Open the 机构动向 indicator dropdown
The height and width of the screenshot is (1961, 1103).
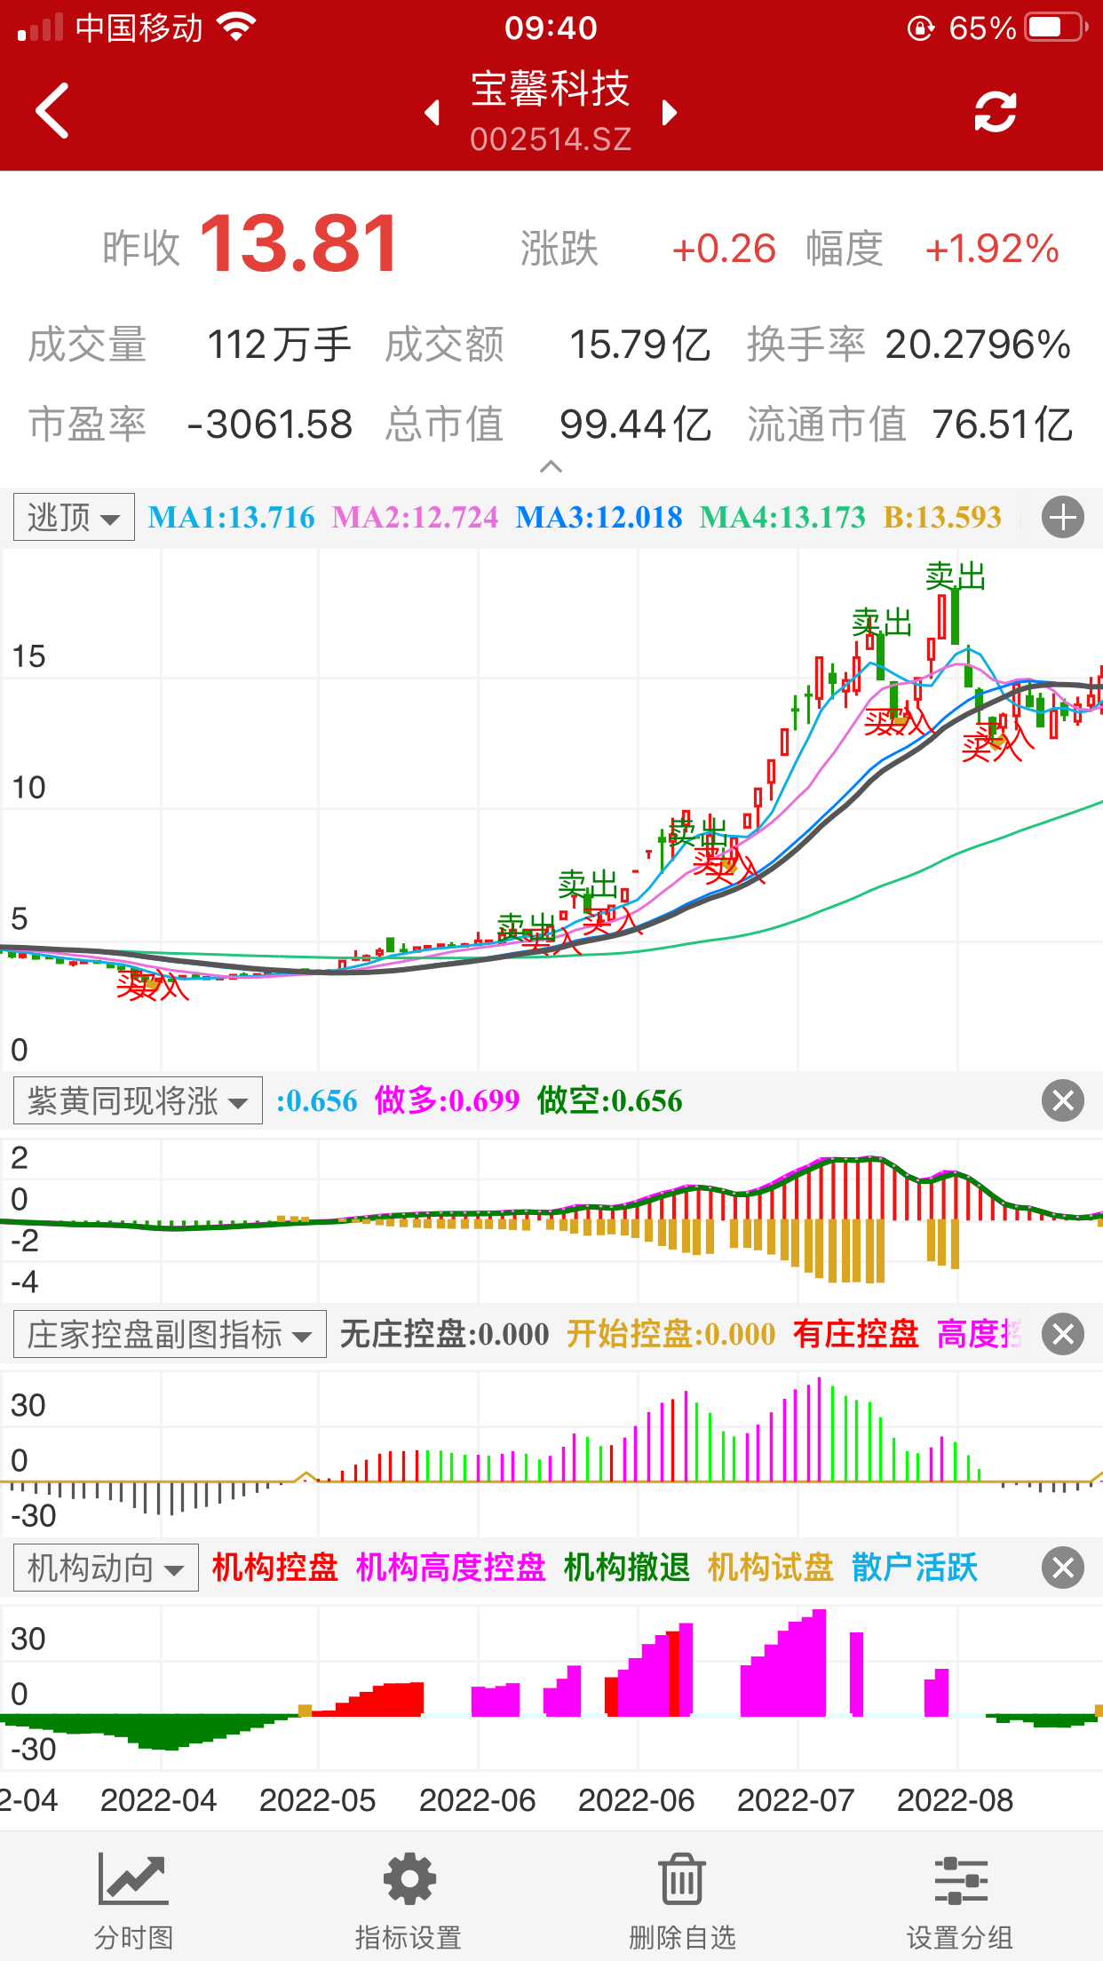(106, 1568)
